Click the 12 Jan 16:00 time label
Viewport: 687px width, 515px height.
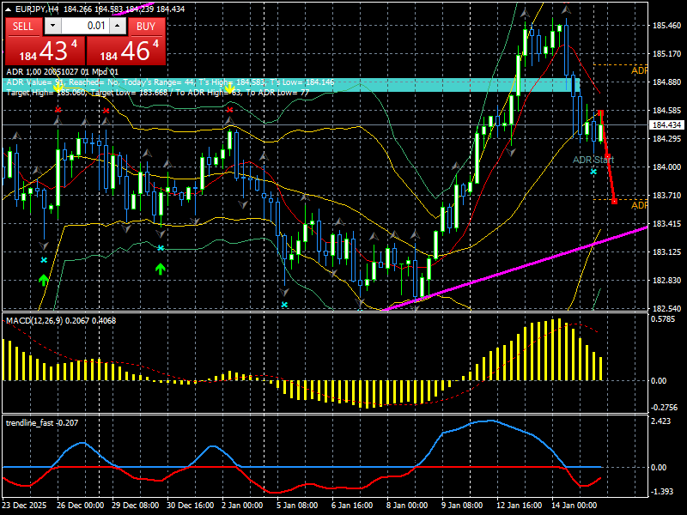tap(520, 505)
